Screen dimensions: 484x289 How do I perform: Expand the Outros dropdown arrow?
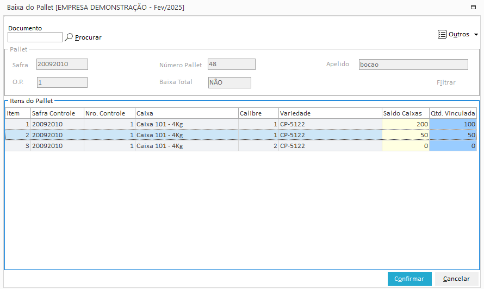[476, 35]
